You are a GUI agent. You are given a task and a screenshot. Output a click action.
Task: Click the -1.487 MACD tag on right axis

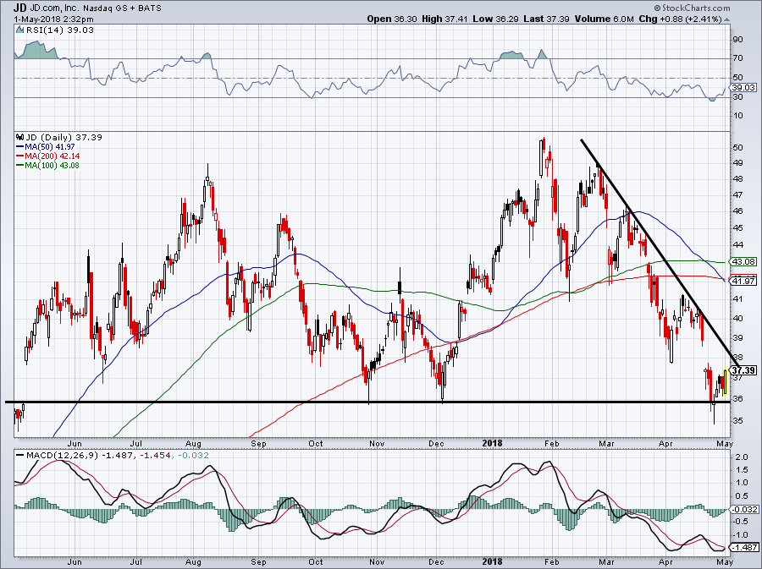744,547
